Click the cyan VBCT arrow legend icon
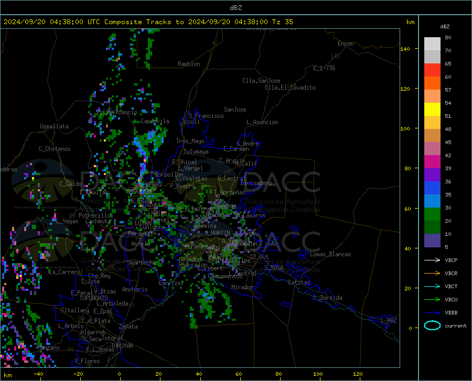This screenshot has height=381, width=472. [x=432, y=286]
